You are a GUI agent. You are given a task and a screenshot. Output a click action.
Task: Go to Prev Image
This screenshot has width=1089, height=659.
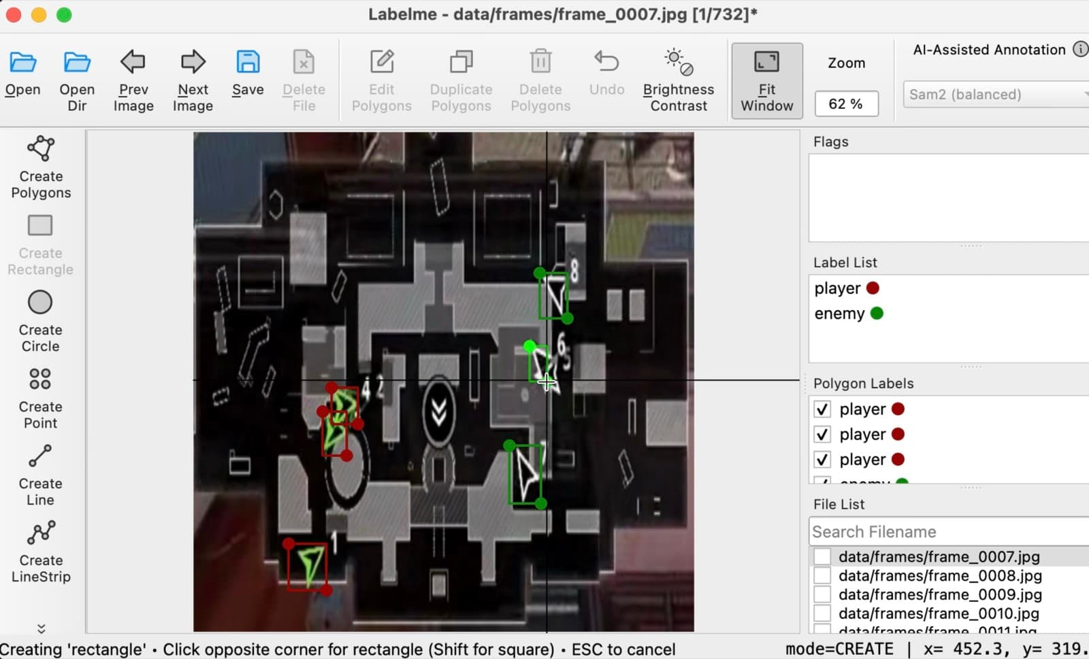(133, 80)
